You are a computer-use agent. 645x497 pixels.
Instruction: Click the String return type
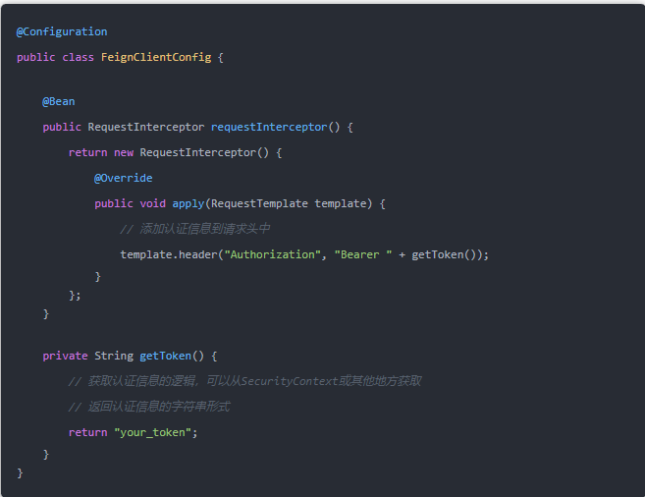point(114,356)
